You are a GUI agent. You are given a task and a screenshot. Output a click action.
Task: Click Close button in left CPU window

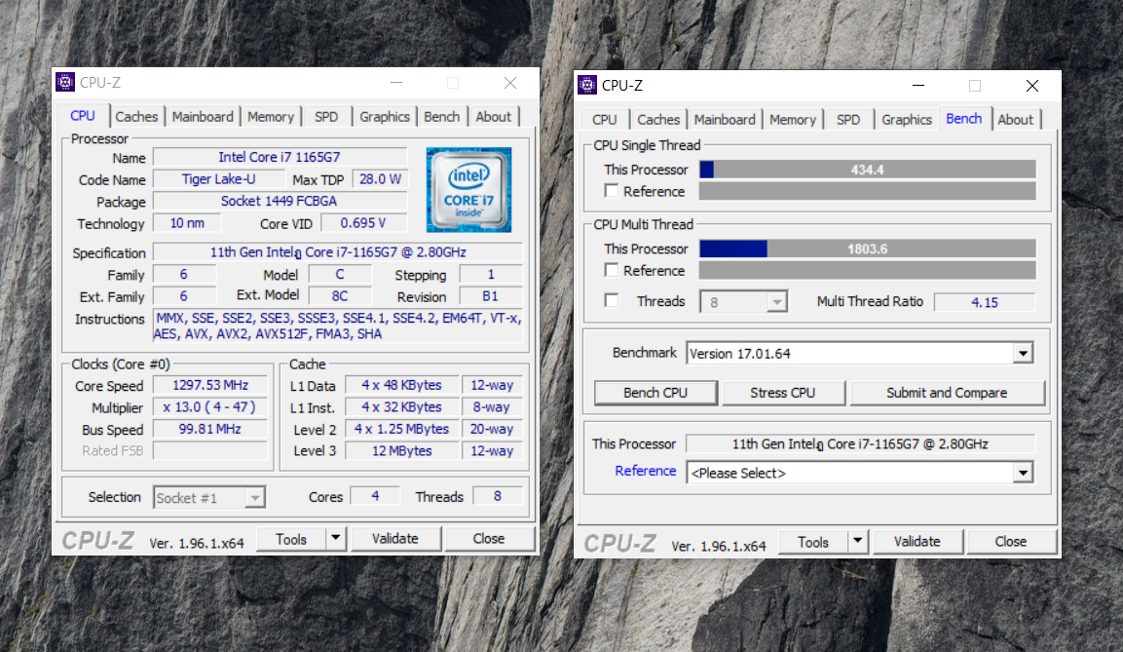489,538
